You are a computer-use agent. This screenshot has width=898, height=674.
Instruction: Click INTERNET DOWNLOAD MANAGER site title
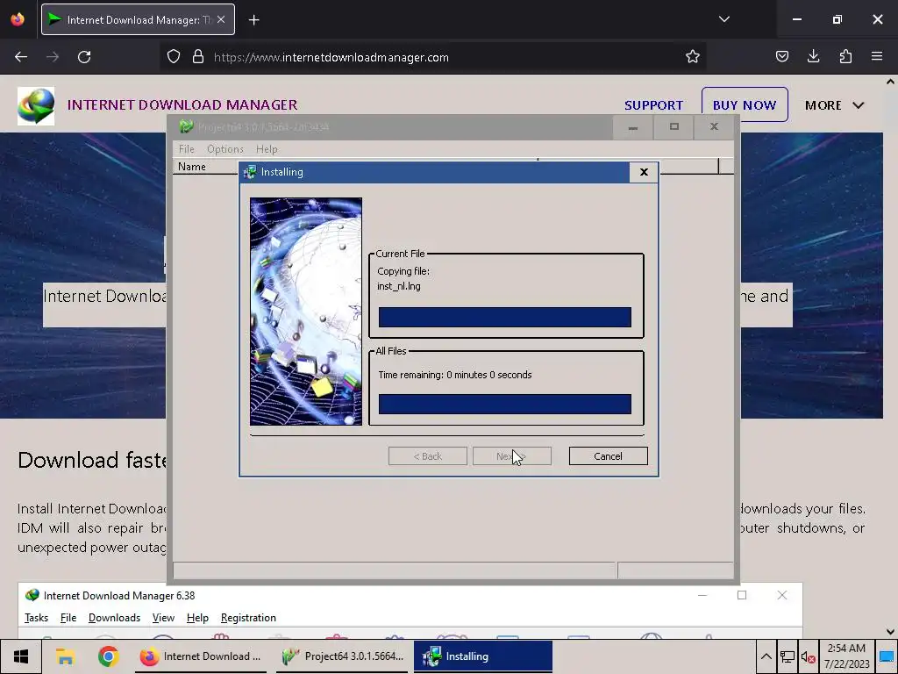pos(182,105)
